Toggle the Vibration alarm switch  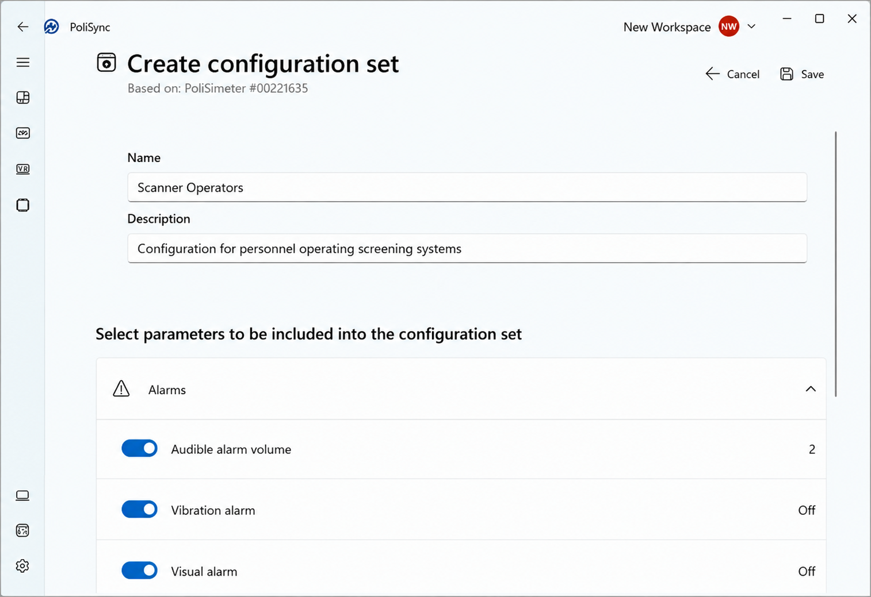[x=139, y=509]
